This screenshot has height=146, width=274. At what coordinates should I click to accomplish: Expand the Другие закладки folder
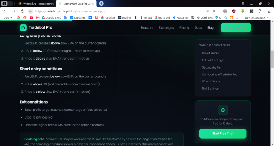pyautogui.click(x=257, y=17)
